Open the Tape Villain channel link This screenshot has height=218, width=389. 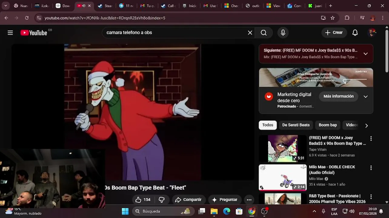[318, 150]
